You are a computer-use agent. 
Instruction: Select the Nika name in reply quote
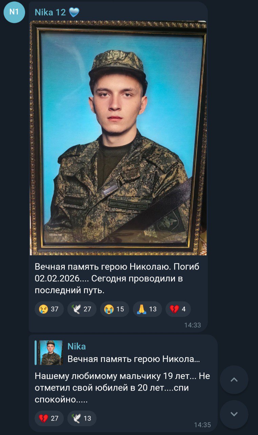coord(77,346)
